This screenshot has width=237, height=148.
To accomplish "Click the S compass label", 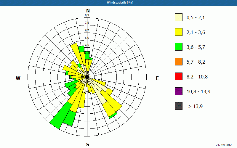I will [x=88, y=144].
